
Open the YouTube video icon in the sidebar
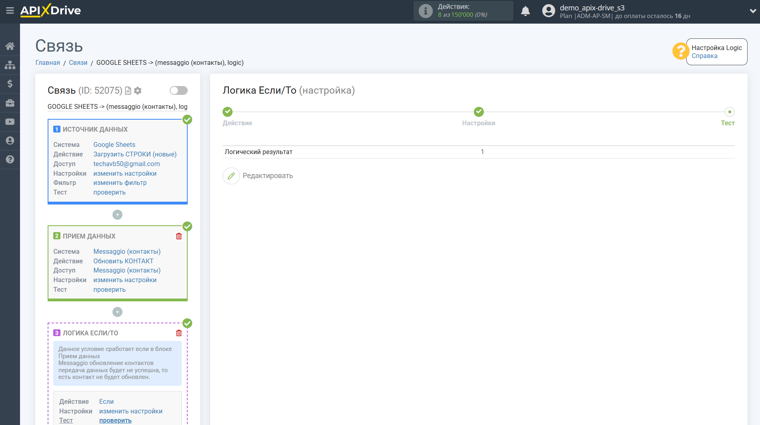(x=10, y=122)
